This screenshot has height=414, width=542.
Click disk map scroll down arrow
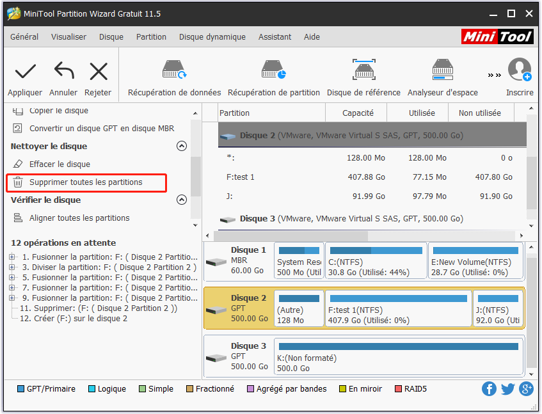tap(531, 374)
